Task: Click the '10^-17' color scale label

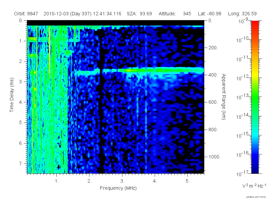Action: click(242, 173)
